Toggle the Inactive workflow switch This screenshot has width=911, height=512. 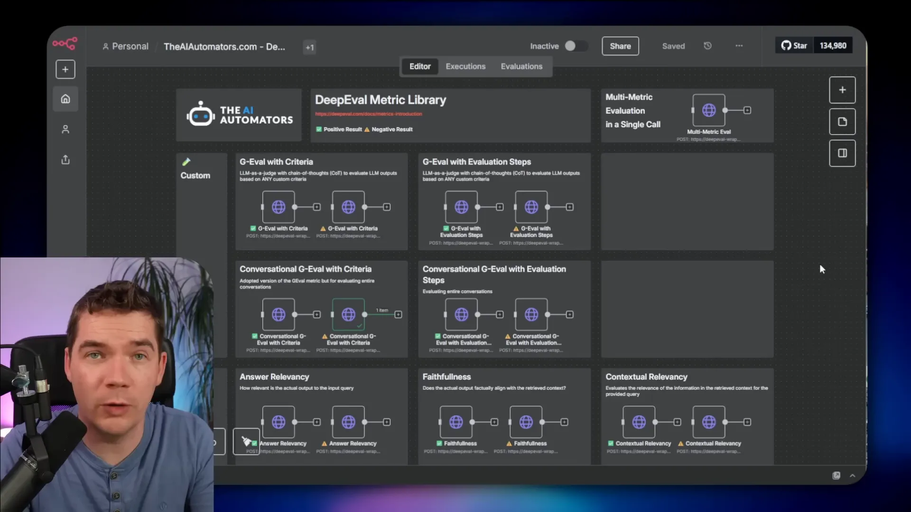pyautogui.click(x=576, y=46)
